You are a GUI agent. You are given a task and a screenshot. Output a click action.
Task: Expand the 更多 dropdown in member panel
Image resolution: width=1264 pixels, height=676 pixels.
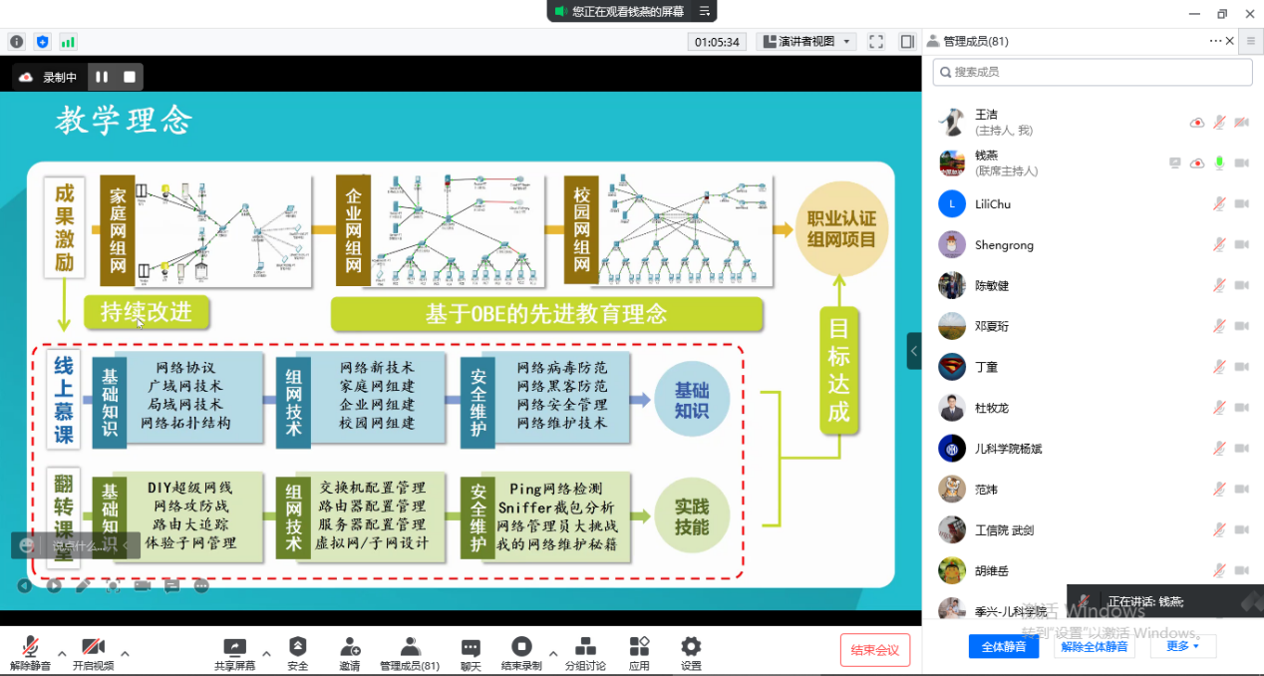point(1183,646)
